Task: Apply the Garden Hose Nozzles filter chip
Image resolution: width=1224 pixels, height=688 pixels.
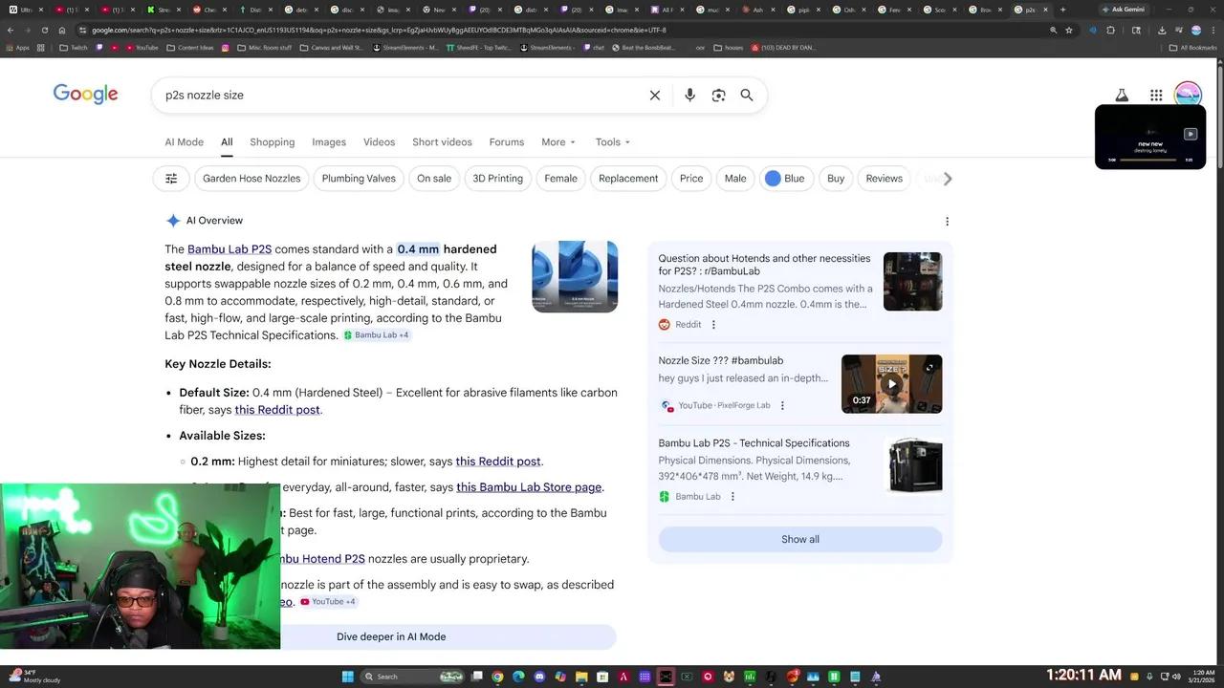Action: tap(251, 179)
